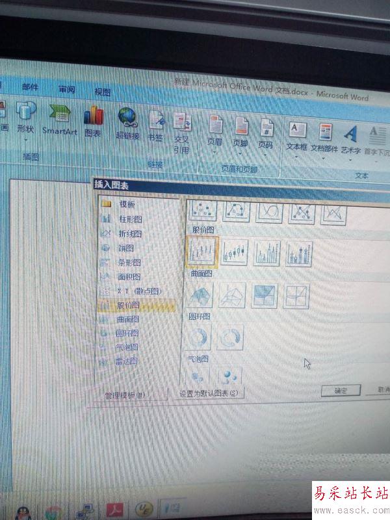Open the network computers taskbar icon

click(x=85, y=512)
